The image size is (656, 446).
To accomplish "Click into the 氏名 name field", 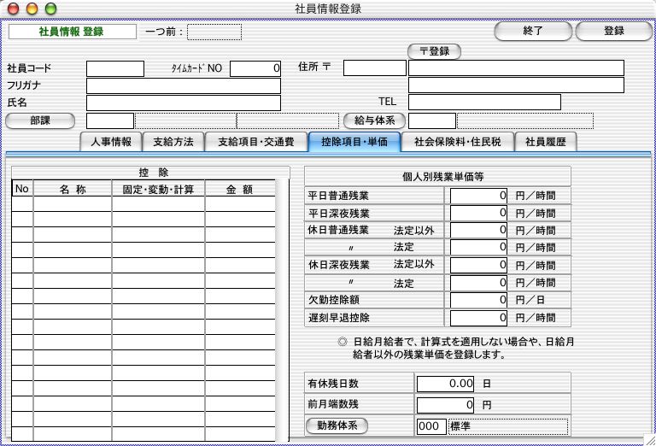I will tap(183, 103).
